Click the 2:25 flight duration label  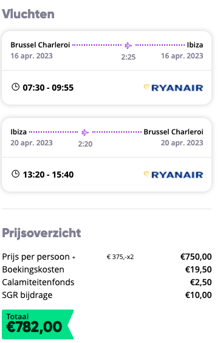tap(128, 57)
